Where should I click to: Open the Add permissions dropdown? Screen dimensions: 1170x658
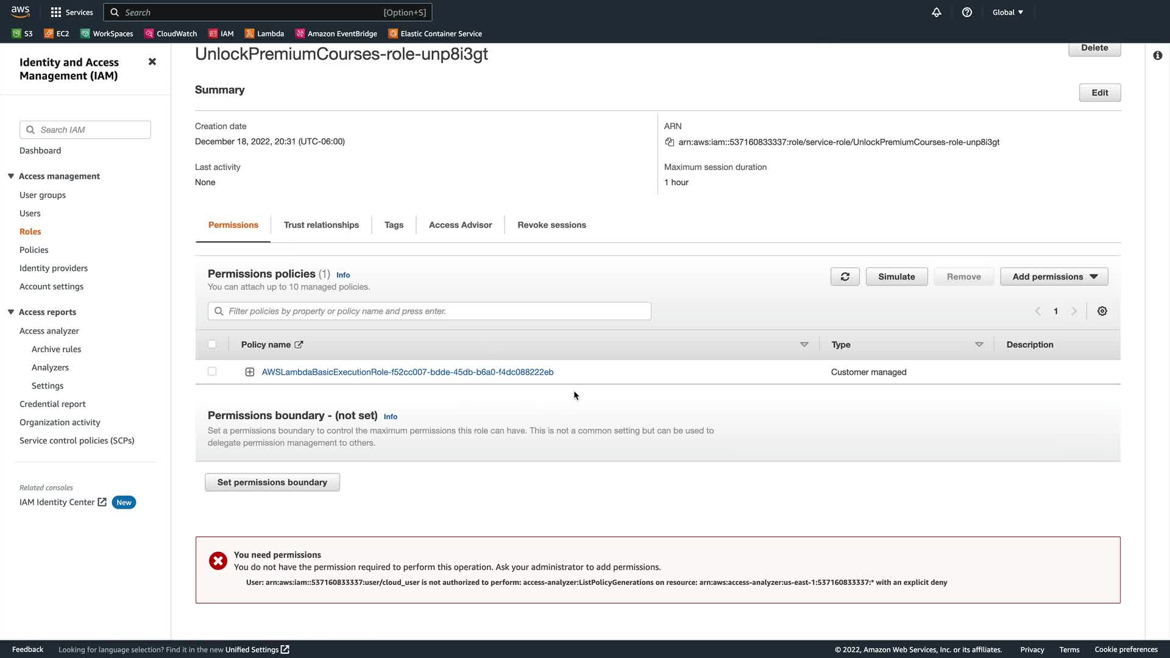click(x=1054, y=277)
